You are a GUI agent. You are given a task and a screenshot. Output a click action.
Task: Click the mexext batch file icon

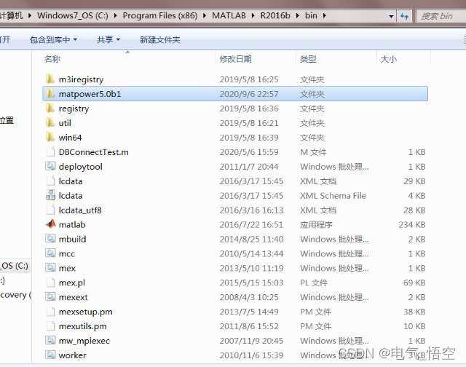tap(50, 296)
